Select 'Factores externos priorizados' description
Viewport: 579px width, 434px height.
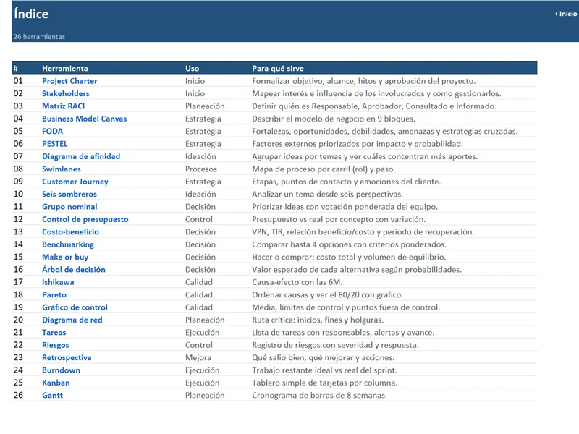point(357,143)
